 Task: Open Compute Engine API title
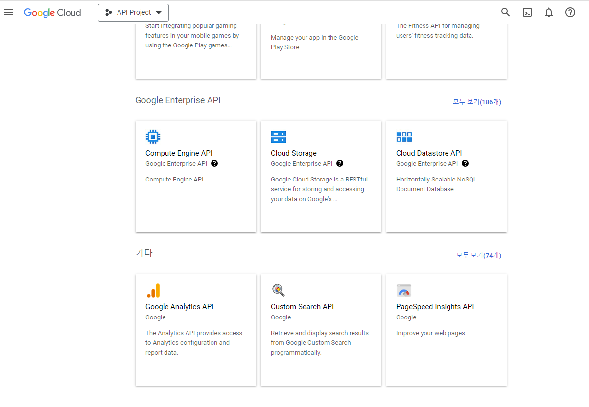click(179, 153)
